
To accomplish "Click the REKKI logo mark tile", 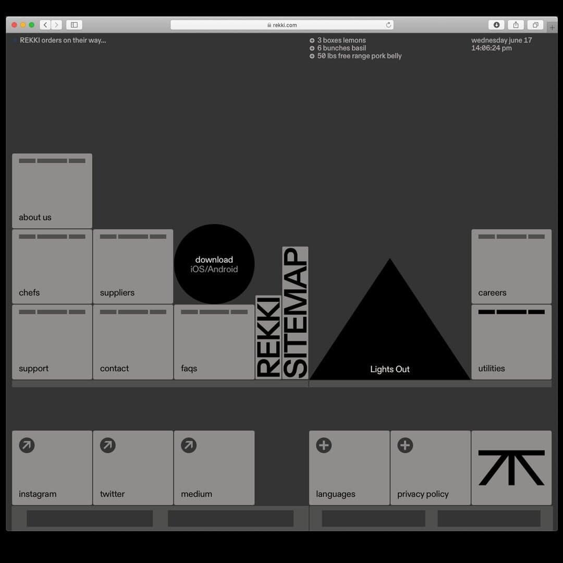I will 511,468.
